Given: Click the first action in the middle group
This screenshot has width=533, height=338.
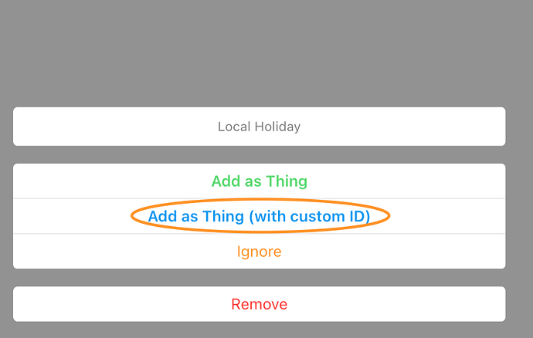Looking at the screenshot, I should pos(259,181).
